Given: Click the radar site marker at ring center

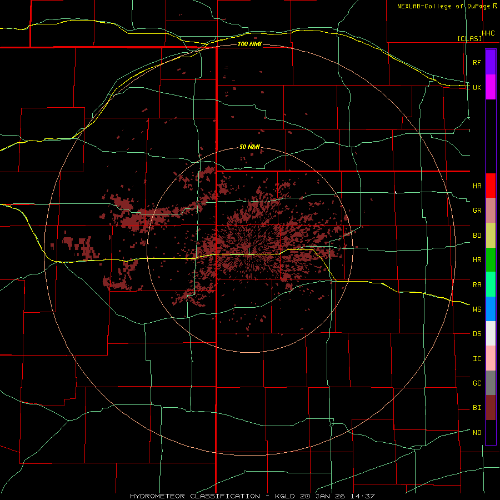Looking at the screenshot, I should pyautogui.click(x=249, y=251).
